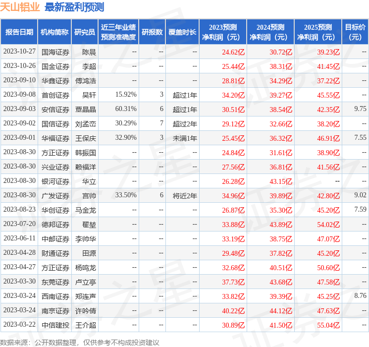Viewport: 369px width, 347px height.
Task: Click analyst name 李超
Action: pos(89,66)
